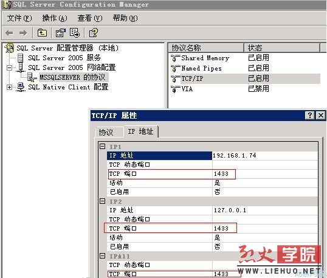Click IP2 address value 127.0.0.1
Image resolution: width=327 pixels, height=278 pixels.
coord(230,210)
